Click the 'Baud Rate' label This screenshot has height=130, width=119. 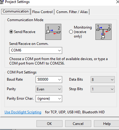[15, 79]
